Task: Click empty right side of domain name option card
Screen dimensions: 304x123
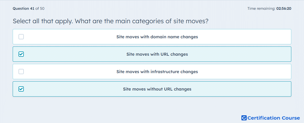Action: pyautogui.click(x=244, y=37)
